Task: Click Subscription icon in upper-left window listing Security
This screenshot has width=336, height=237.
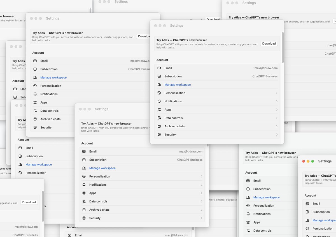Action: pyautogui.click(x=35, y=69)
